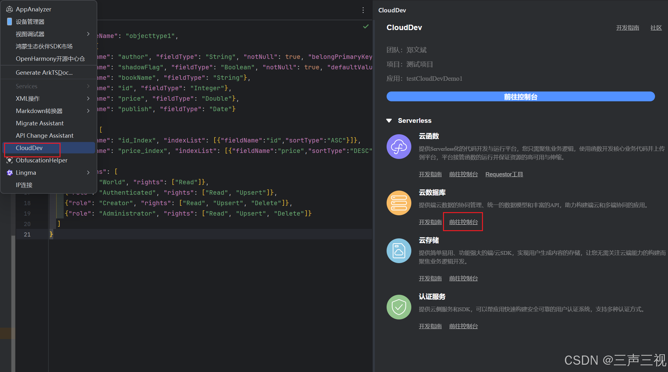Image resolution: width=668 pixels, height=372 pixels.
Task: Open the three-dot editor options menu
Action: (363, 10)
